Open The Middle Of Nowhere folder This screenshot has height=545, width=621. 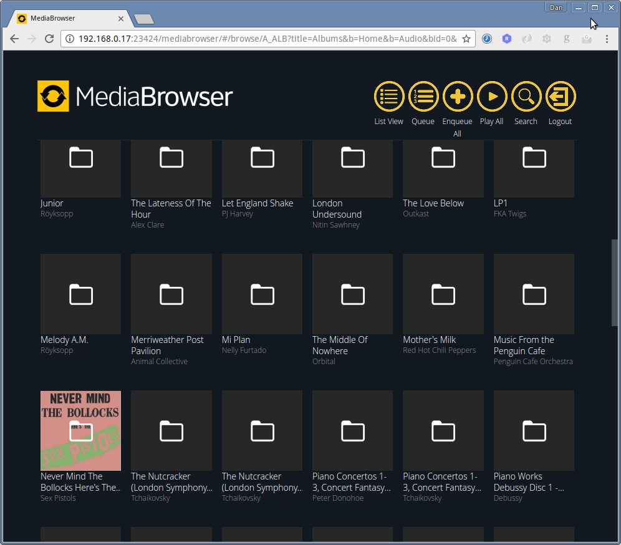coord(352,294)
